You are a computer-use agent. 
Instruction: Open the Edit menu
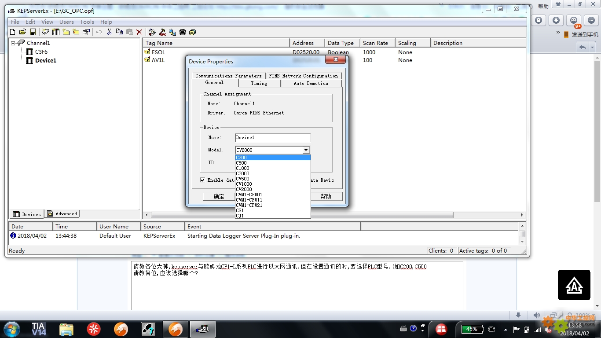point(30,22)
